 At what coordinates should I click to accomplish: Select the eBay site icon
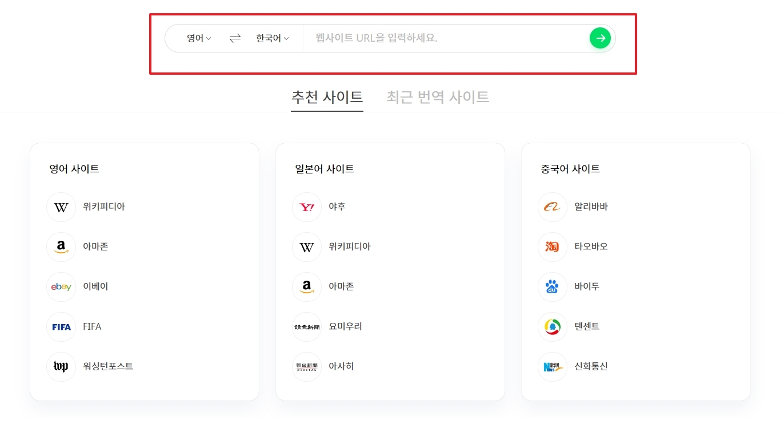point(61,287)
